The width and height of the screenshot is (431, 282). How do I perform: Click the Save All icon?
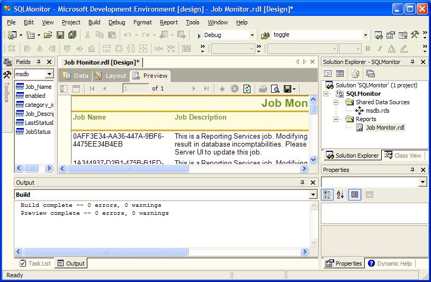click(x=73, y=35)
